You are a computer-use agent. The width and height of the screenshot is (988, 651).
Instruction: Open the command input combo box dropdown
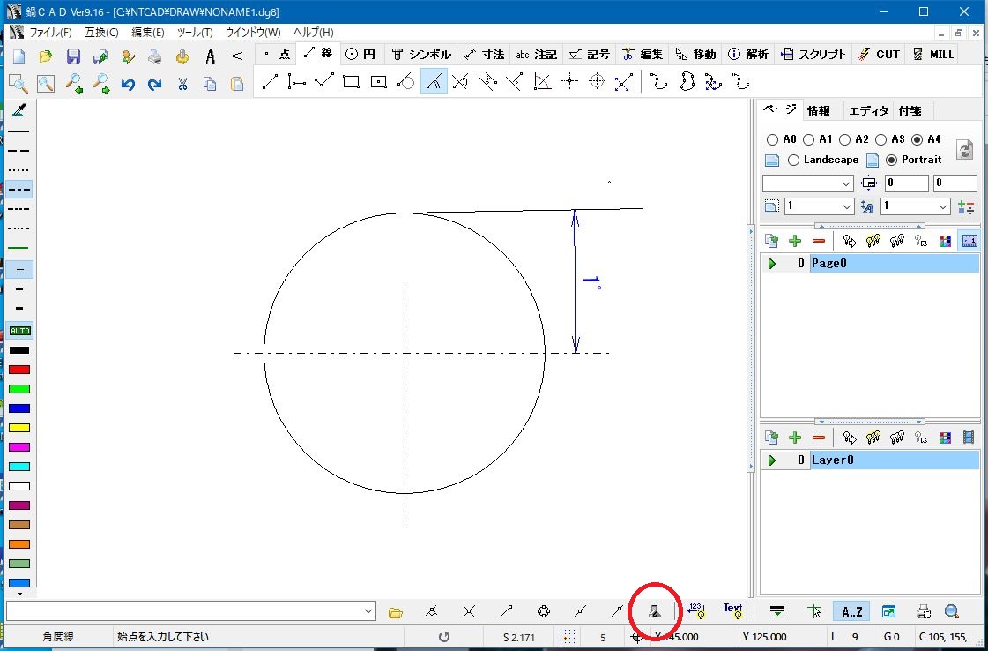click(368, 610)
